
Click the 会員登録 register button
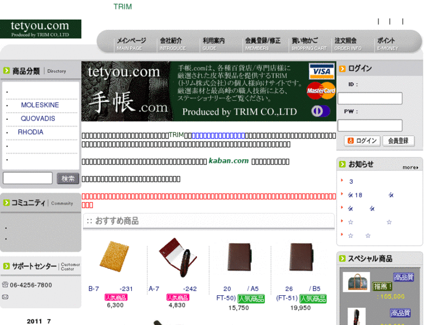[399, 141]
